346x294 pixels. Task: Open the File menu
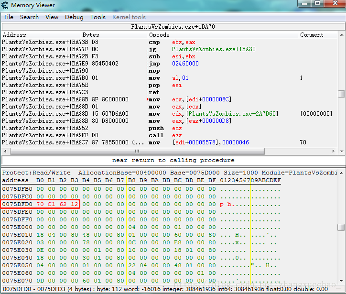coord(9,17)
